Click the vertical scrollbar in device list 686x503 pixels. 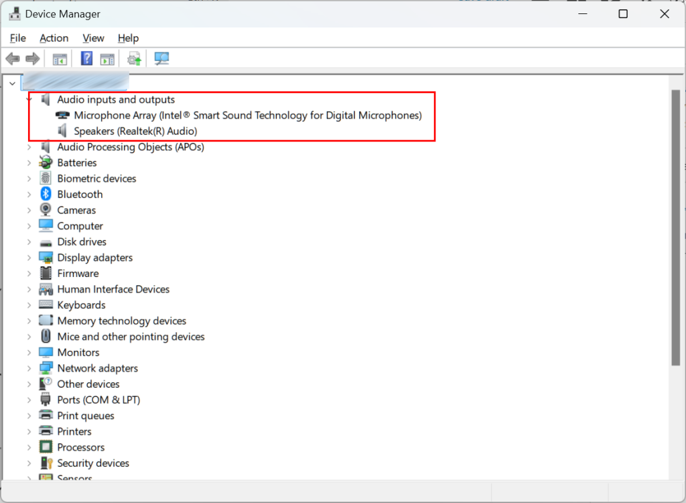point(675,228)
